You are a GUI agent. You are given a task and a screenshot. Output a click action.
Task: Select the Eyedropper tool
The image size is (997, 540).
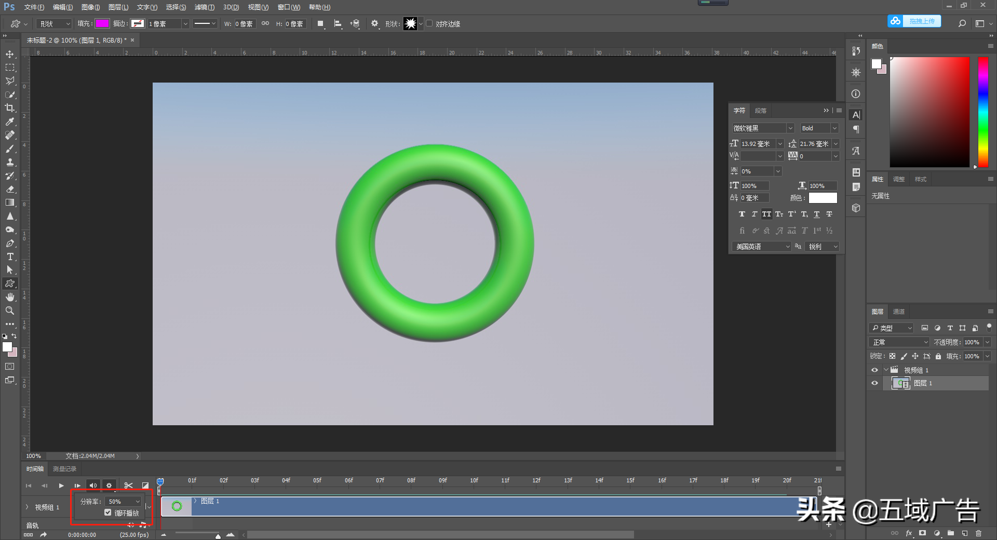tap(10, 122)
